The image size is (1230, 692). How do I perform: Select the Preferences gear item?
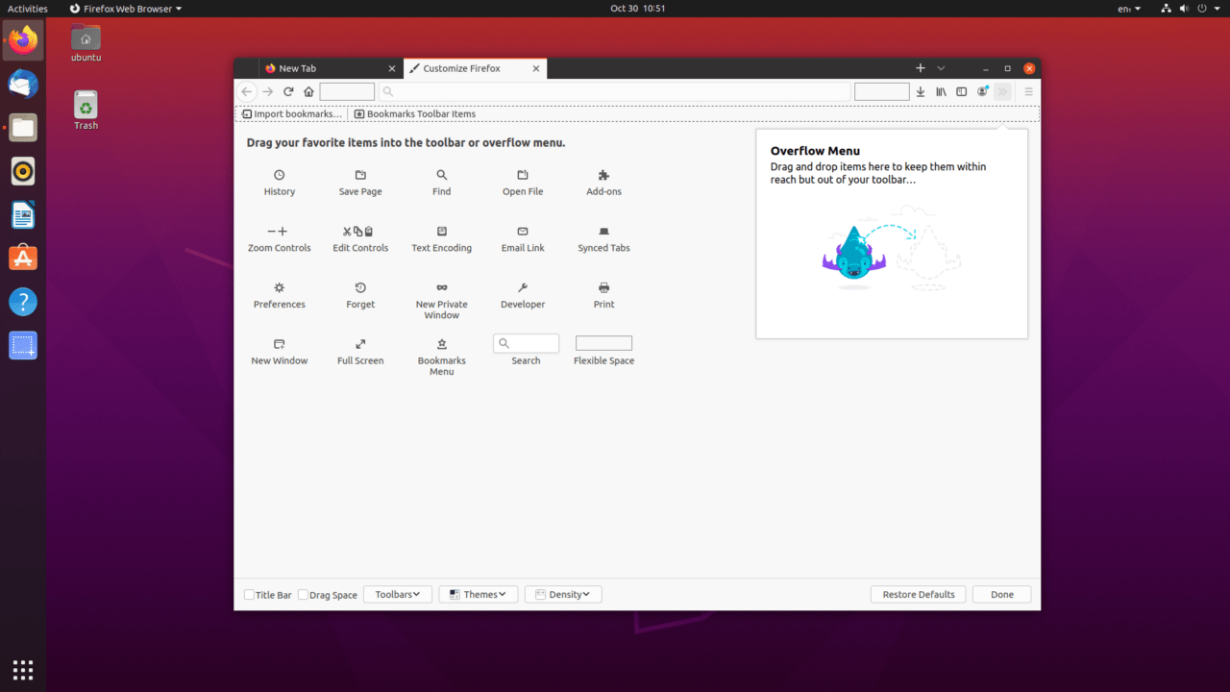pyautogui.click(x=279, y=296)
